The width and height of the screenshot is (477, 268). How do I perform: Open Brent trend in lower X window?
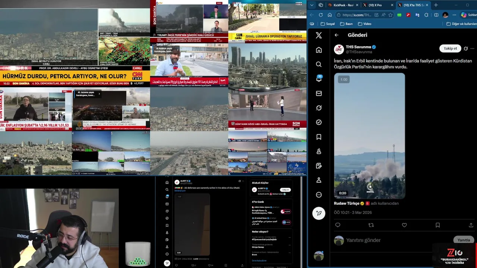point(255,255)
